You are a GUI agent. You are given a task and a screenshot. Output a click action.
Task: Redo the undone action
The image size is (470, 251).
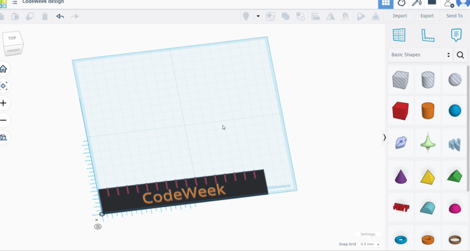pos(75,16)
